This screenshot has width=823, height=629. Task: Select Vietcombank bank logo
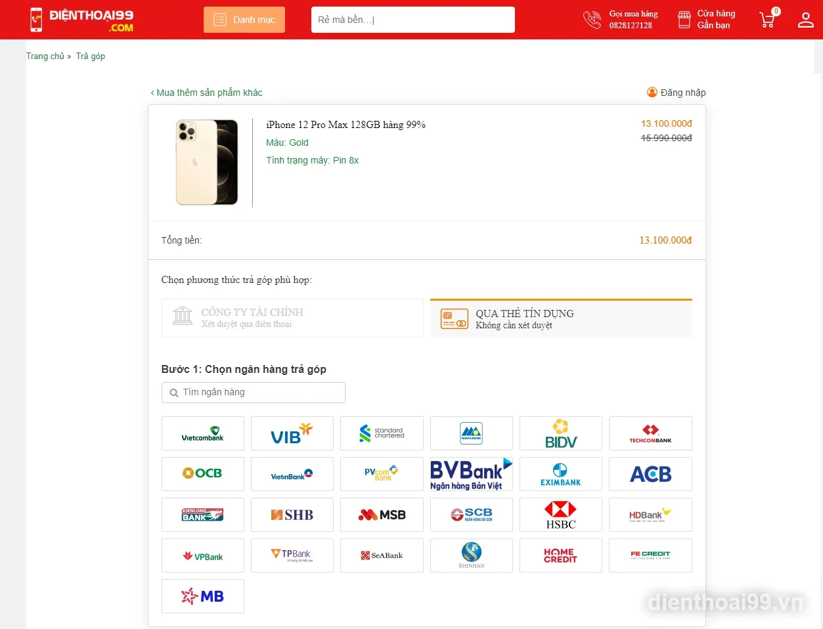pyautogui.click(x=202, y=433)
